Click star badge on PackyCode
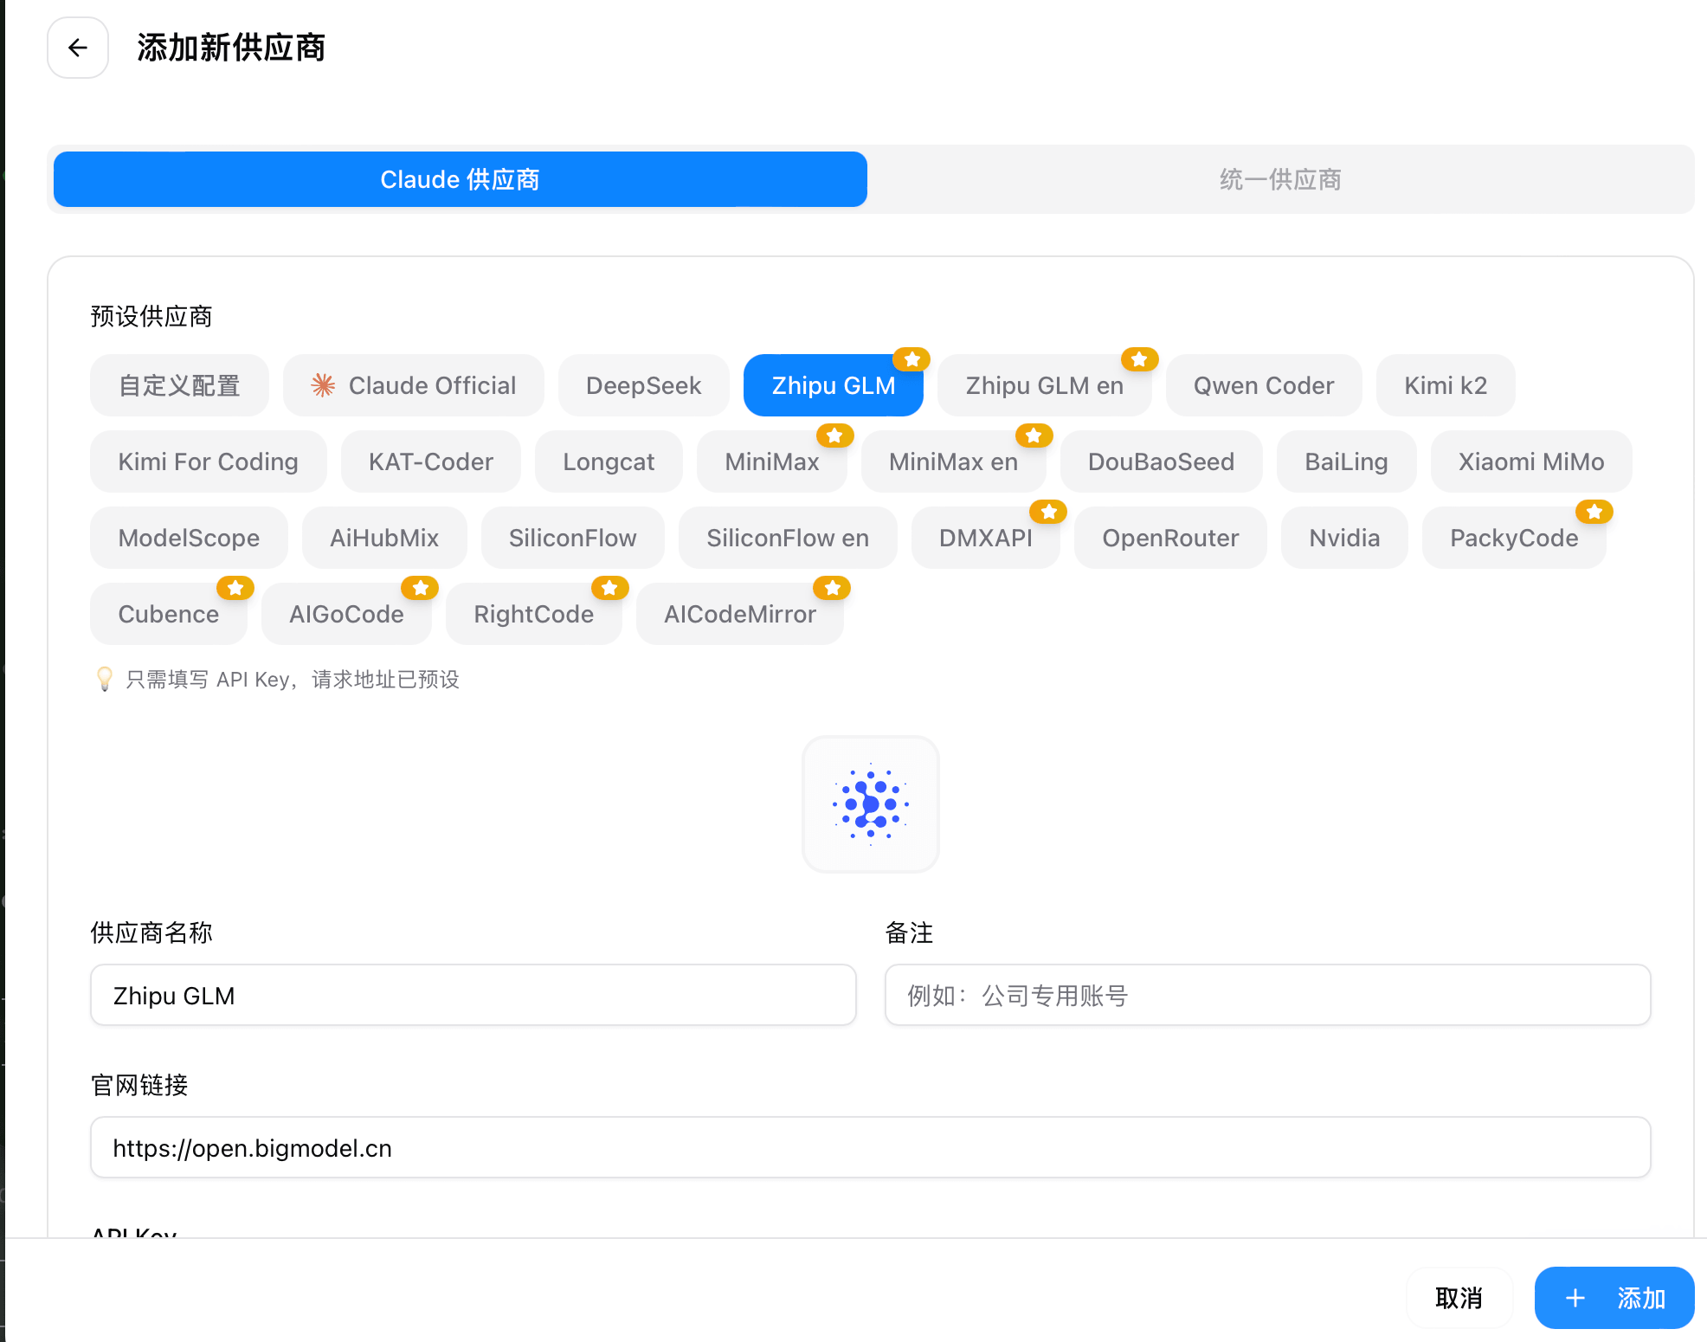Image resolution: width=1707 pixels, height=1342 pixels. [x=1594, y=511]
